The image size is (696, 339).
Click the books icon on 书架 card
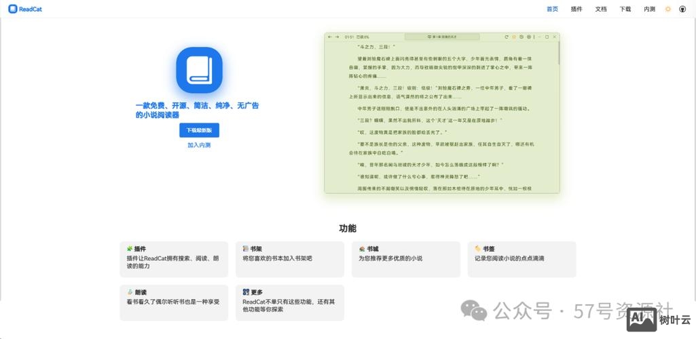pyautogui.click(x=246, y=249)
